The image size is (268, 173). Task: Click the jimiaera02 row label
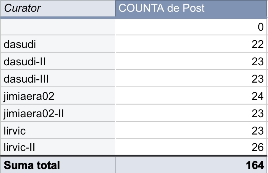29,96
